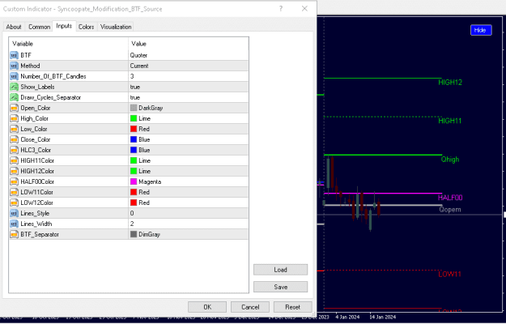Viewport: 506px width, 324px height.
Task: Click the OK button
Action: 207,307
